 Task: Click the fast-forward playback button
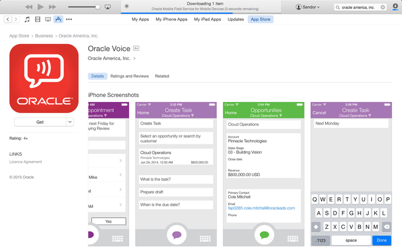point(53,7)
